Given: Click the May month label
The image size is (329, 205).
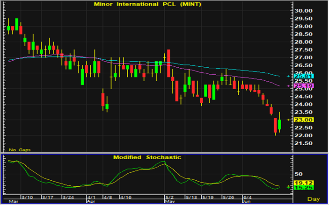Looking at the screenshot, I should (170, 201).
